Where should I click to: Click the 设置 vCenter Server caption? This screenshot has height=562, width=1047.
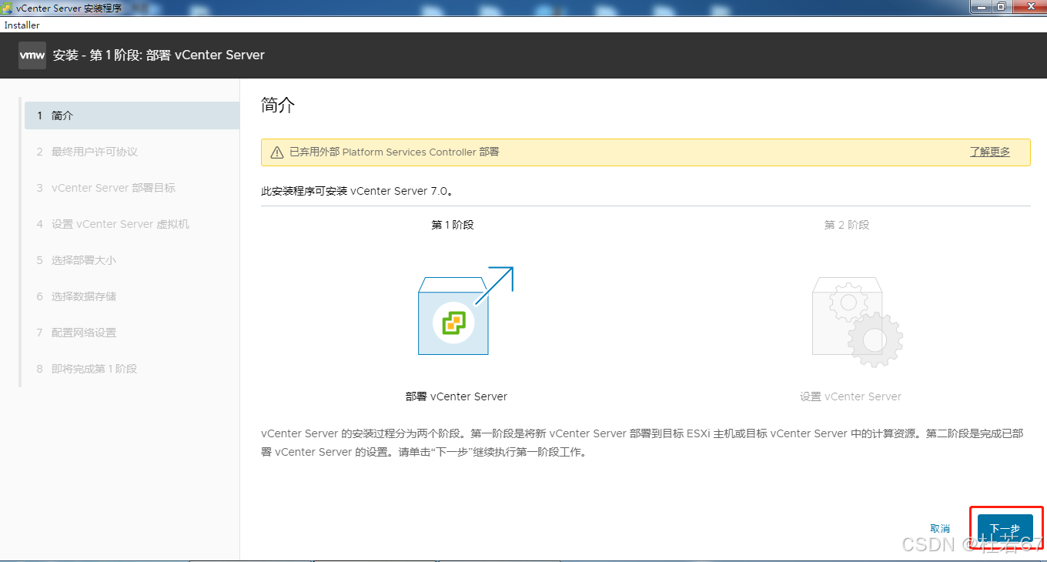tap(851, 396)
